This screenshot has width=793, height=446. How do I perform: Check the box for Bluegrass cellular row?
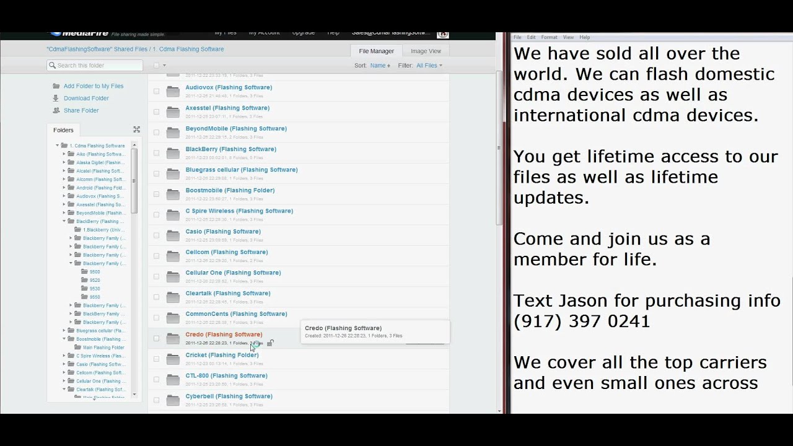tap(156, 174)
